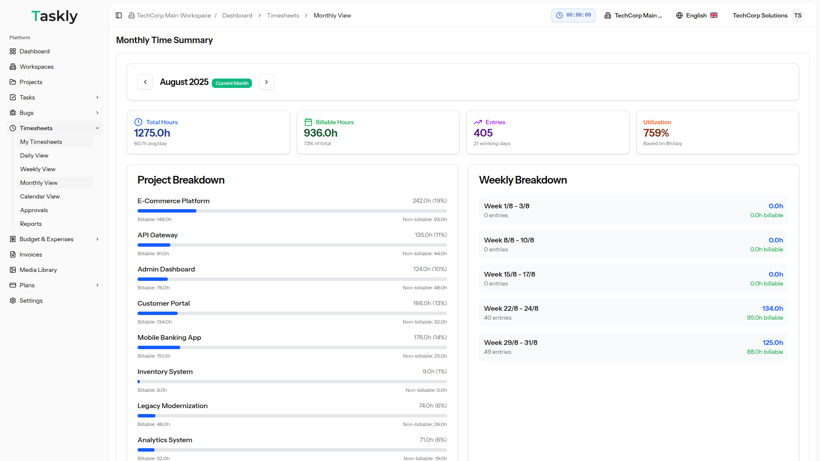Go to previous month arrow
This screenshot has width=820, height=461.
pos(145,82)
